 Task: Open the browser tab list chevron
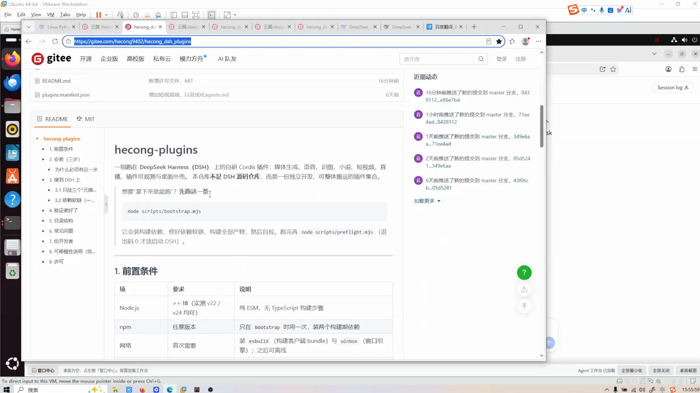tap(28, 27)
